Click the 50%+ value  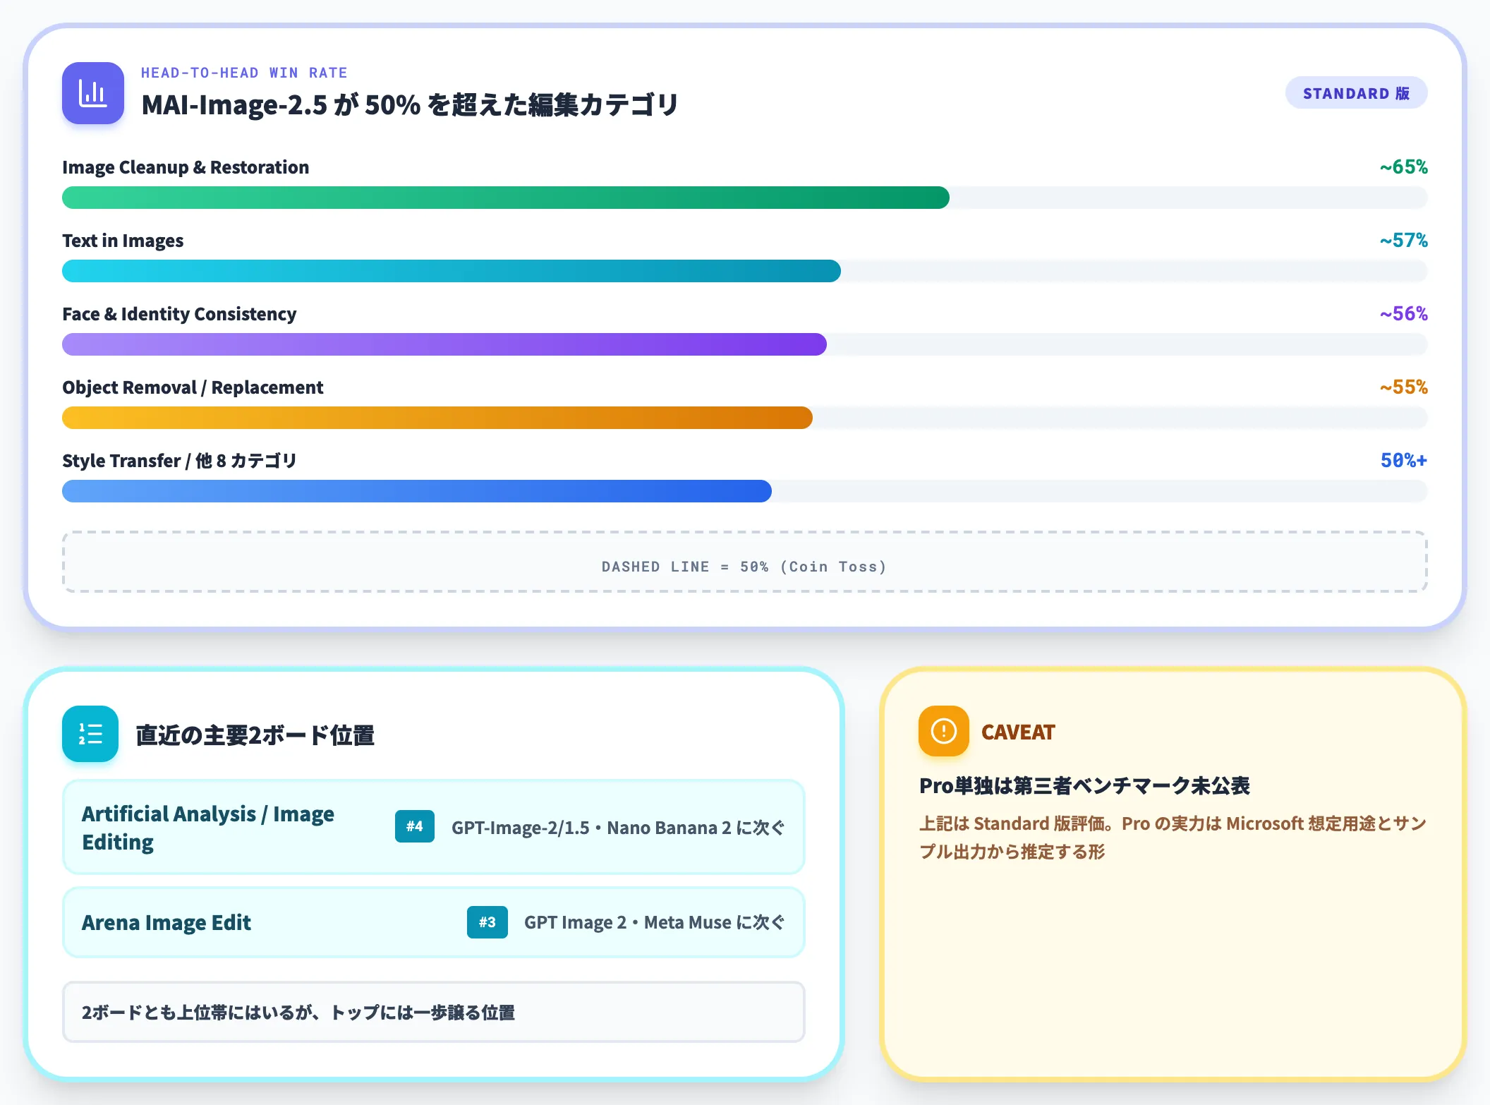click(1403, 461)
